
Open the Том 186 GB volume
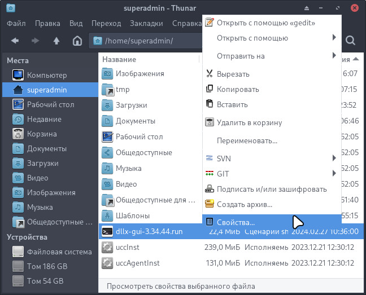coord(47,266)
